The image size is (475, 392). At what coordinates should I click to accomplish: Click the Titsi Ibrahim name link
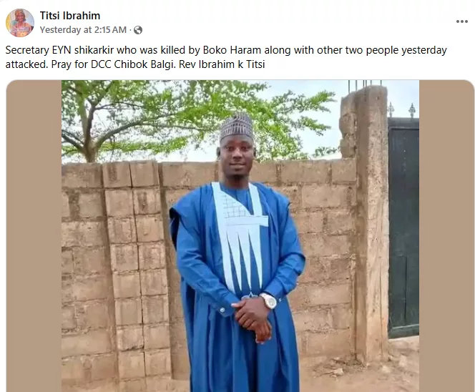[70, 16]
